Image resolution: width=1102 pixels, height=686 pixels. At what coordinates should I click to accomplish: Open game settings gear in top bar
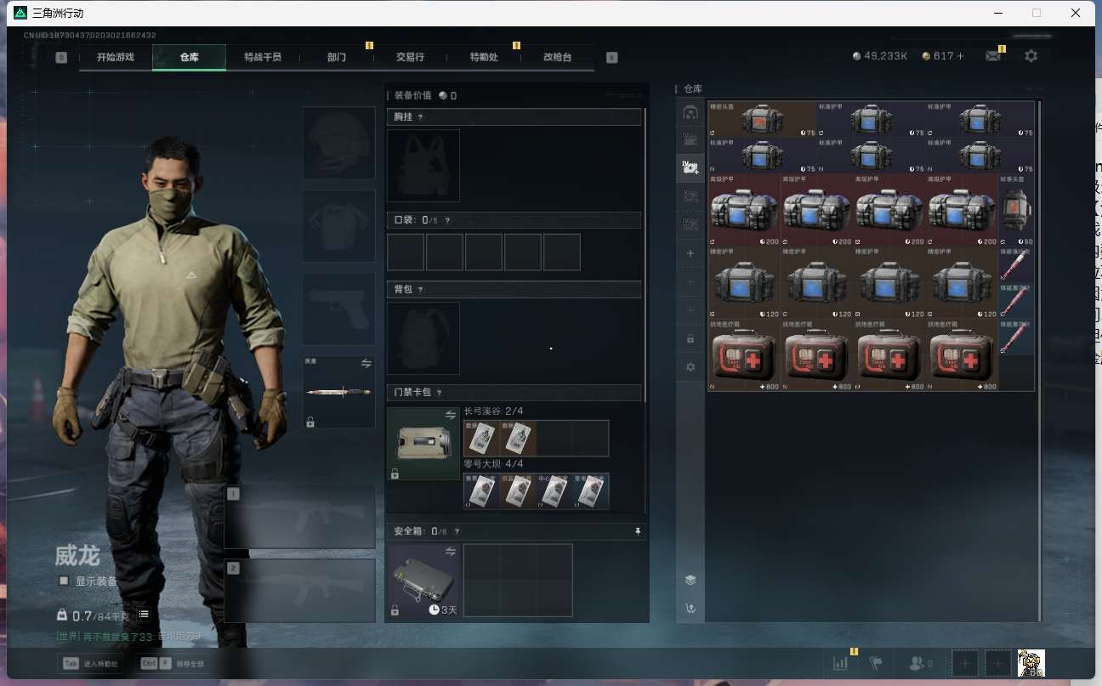click(1031, 56)
